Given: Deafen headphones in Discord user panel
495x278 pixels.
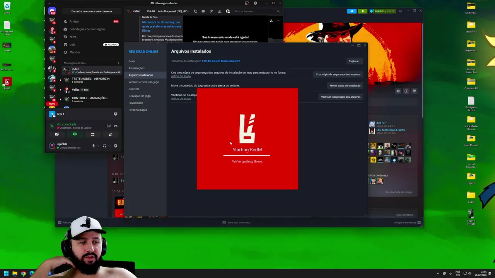Looking at the screenshot, I should click(x=104, y=146).
